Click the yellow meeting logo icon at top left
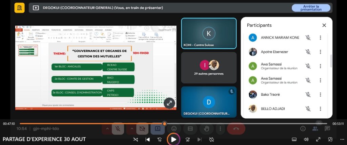The height and width of the screenshot is (145, 347). coord(19,8)
